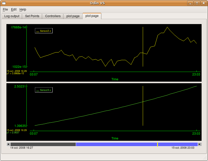Maximize the Odin VS window
Screen dimensions: 208x161
197,3
